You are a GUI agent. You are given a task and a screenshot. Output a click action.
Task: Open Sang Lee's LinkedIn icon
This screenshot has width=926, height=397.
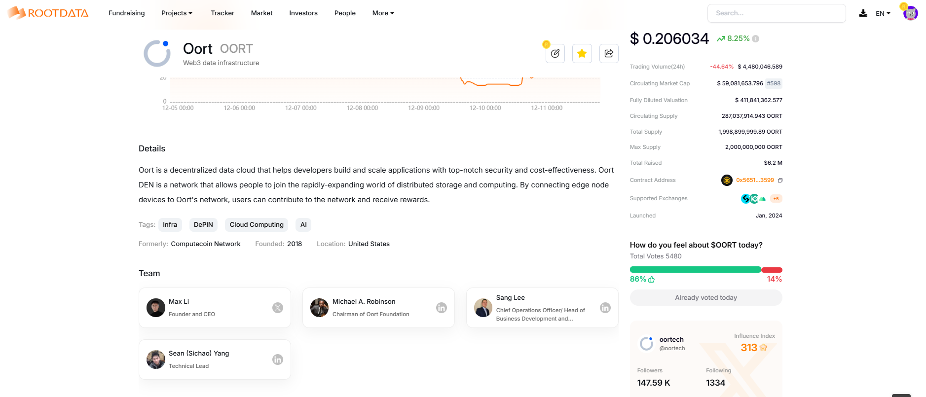pyautogui.click(x=605, y=308)
